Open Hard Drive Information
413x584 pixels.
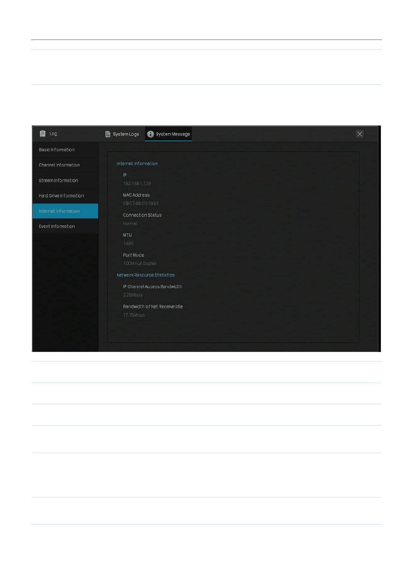tap(61, 196)
